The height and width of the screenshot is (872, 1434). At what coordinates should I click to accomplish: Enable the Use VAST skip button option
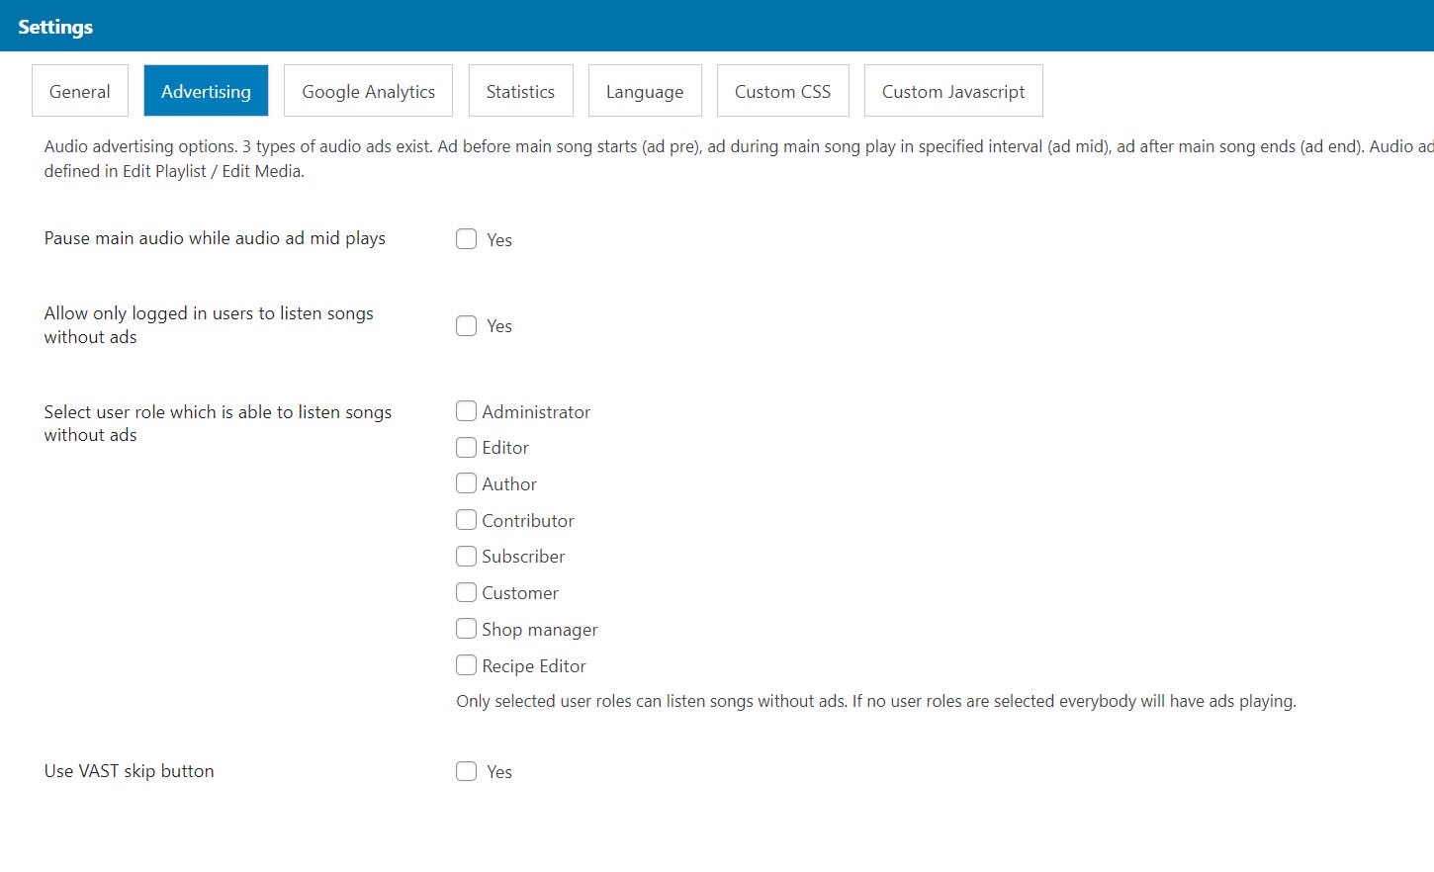pos(466,771)
